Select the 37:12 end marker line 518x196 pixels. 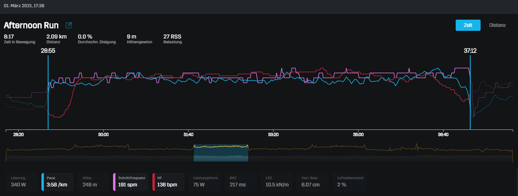click(x=470, y=92)
